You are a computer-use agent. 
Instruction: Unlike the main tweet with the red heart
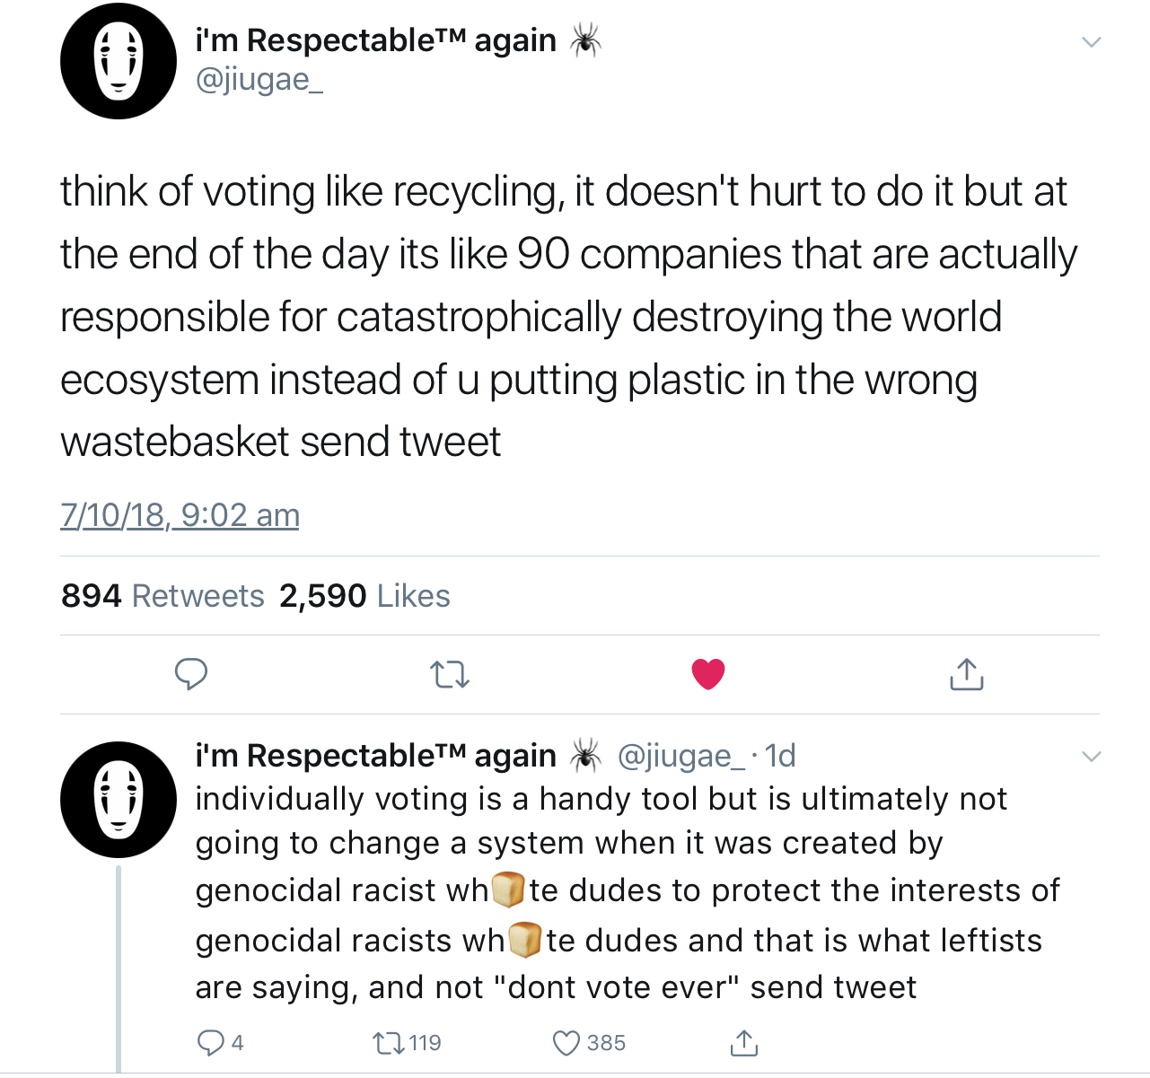click(708, 673)
